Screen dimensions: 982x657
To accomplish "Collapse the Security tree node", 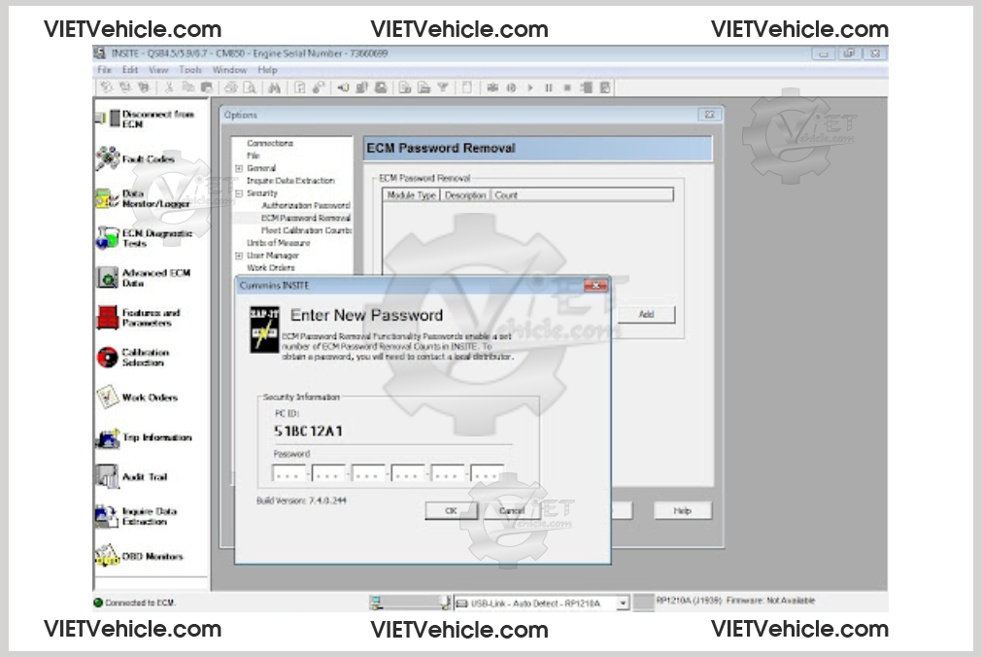I will point(239,193).
